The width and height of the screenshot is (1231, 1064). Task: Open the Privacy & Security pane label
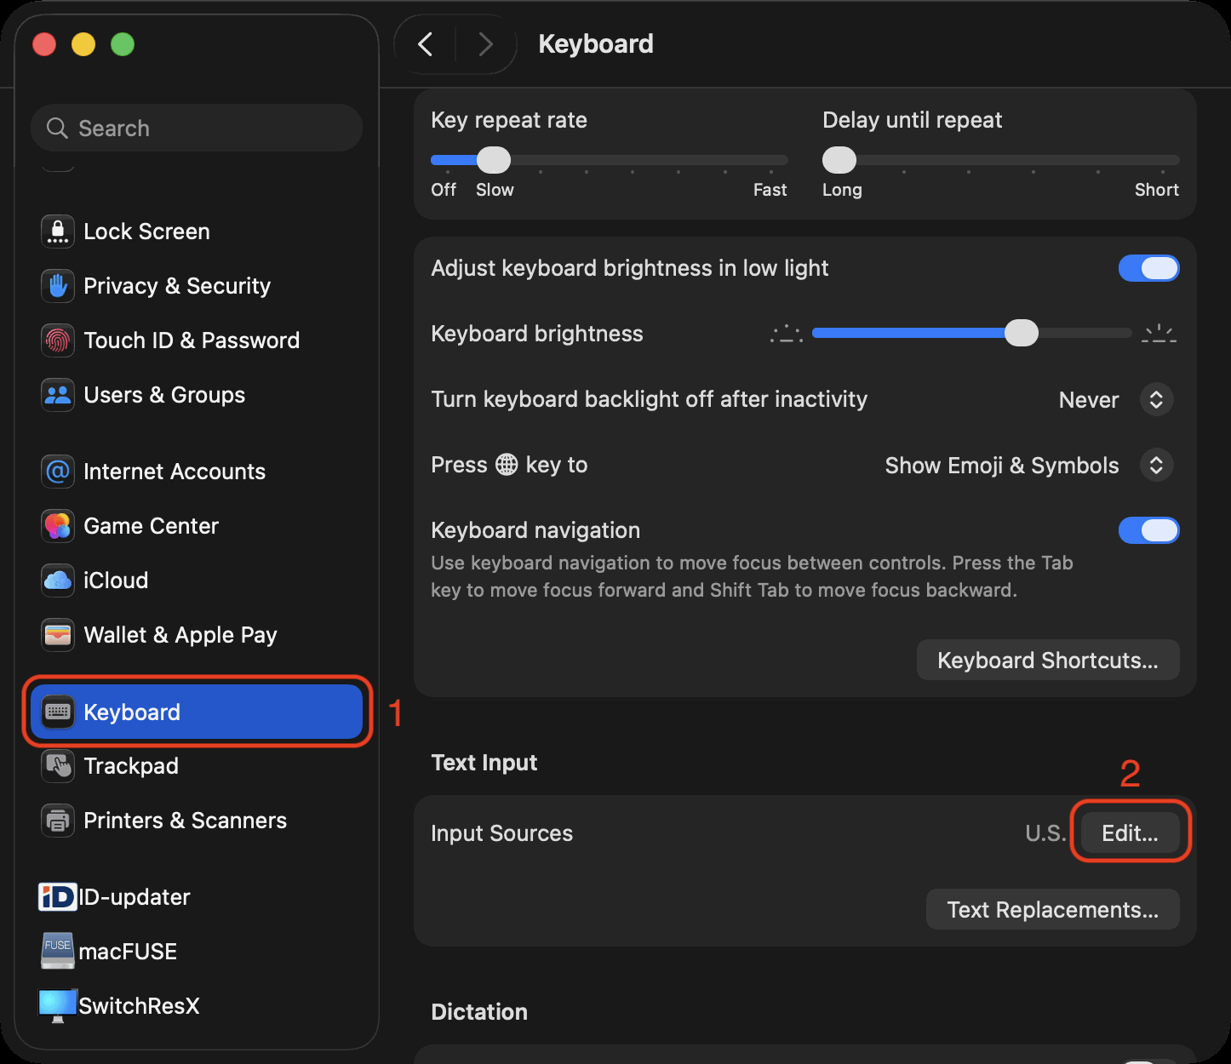point(177,286)
